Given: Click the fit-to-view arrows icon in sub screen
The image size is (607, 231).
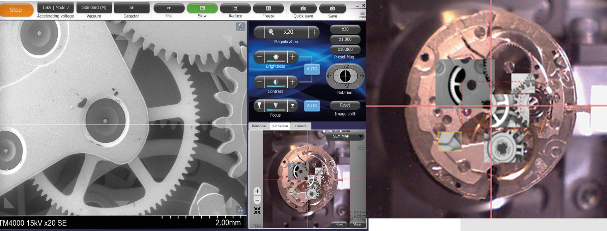Looking at the screenshot, I should point(257,211).
